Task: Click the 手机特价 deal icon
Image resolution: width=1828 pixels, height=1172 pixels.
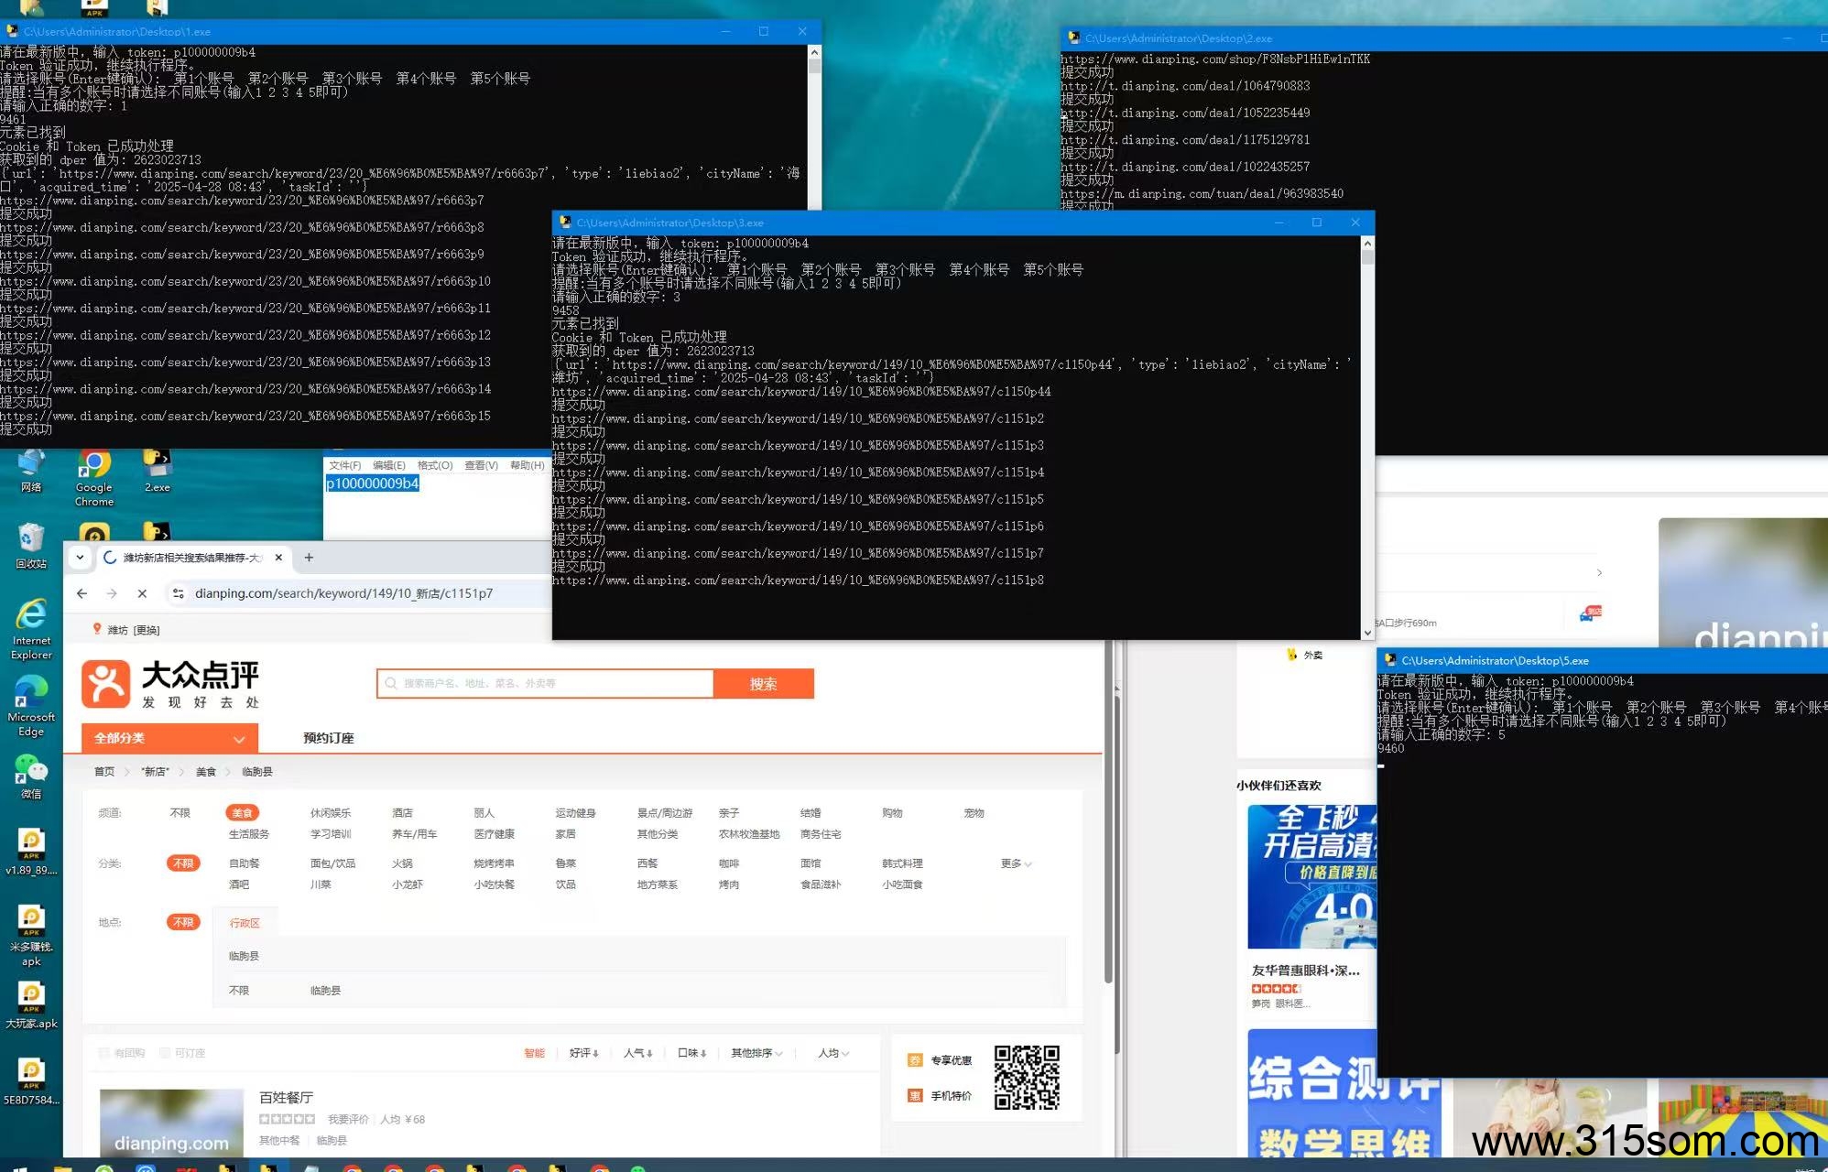Action: tap(915, 1096)
